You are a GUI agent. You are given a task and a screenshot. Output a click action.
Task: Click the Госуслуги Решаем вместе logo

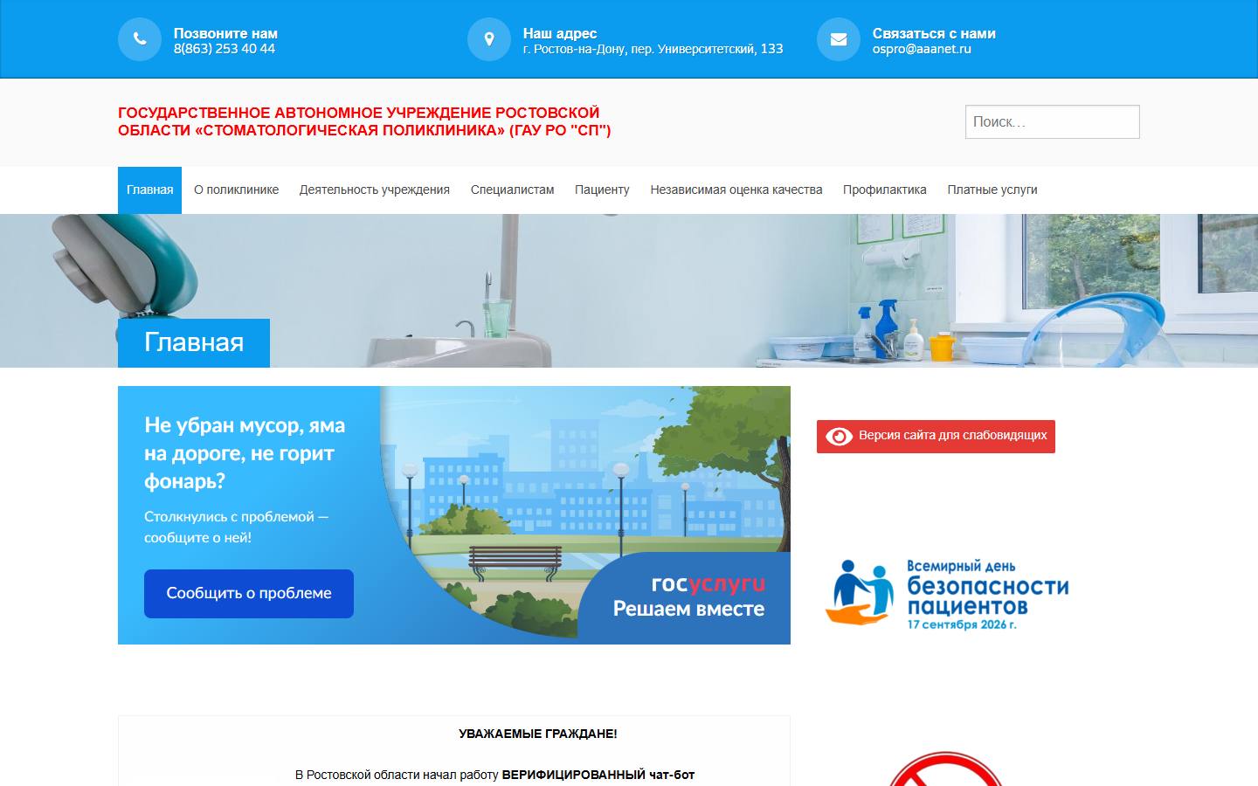[x=688, y=596]
